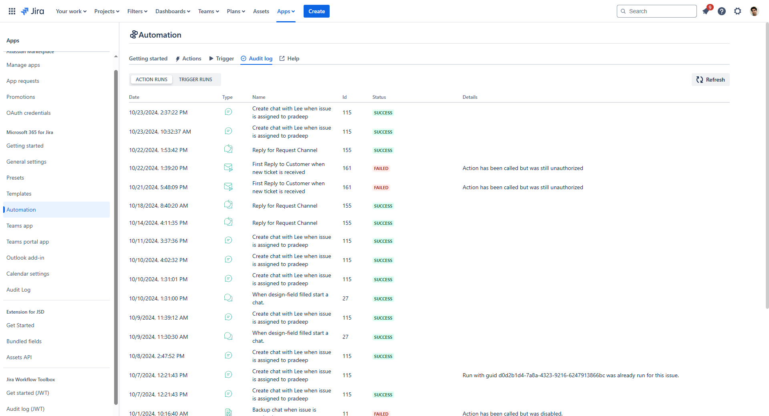Open the Dashboards dropdown
Screen dimensions: 769x416
pos(173,11)
